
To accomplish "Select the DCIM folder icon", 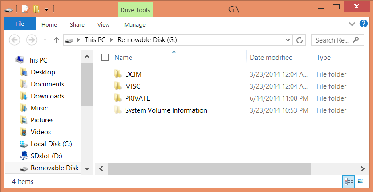I will coord(118,74).
